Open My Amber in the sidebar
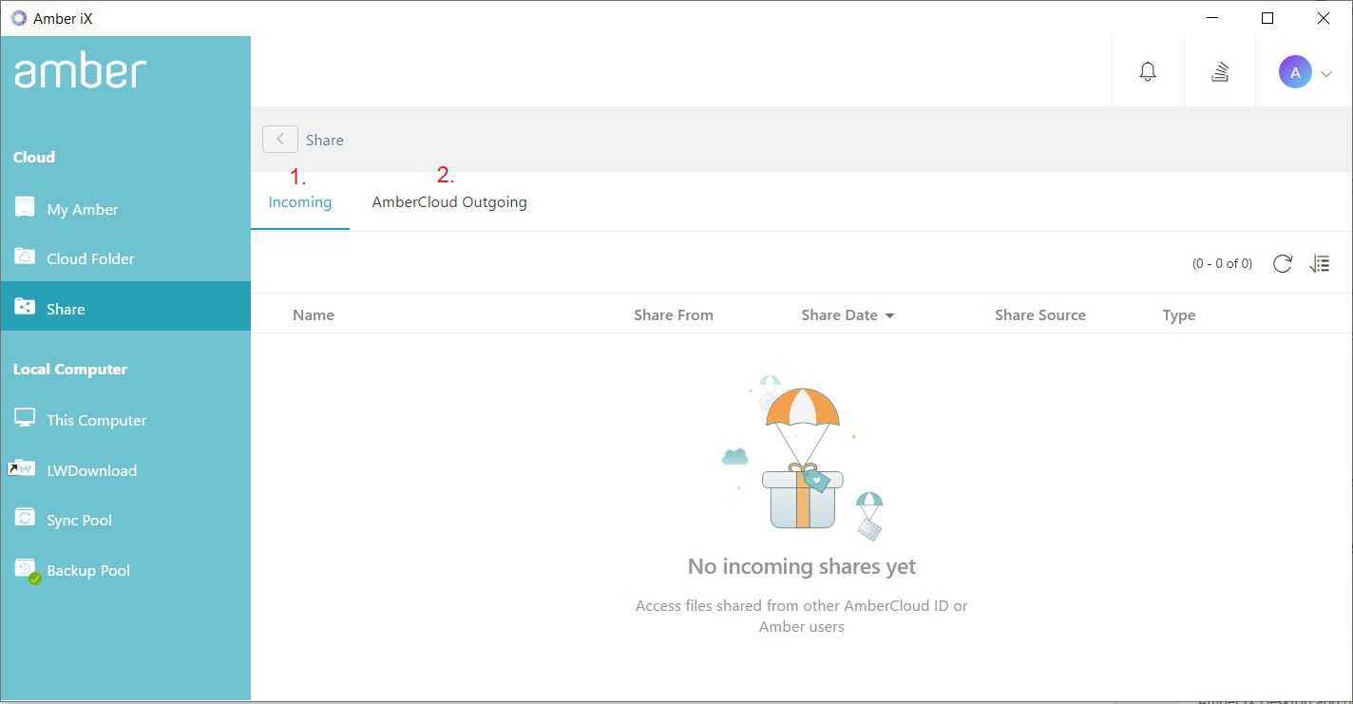1353x704 pixels. pyautogui.click(x=125, y=209)
